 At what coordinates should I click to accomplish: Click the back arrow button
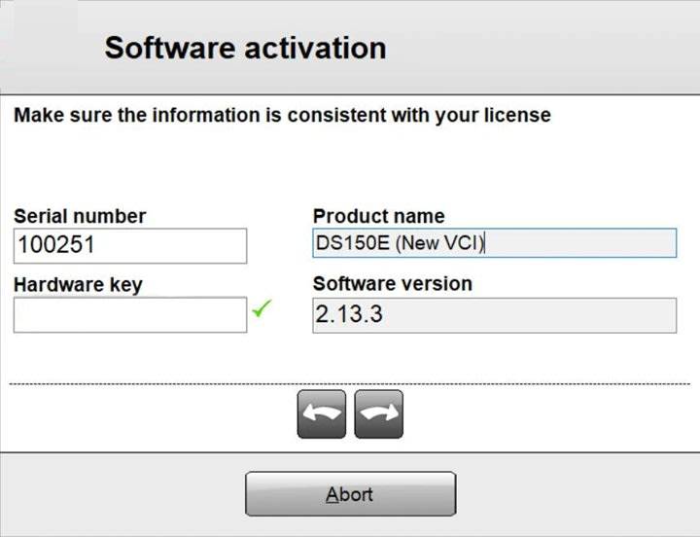pyautogui.click(x=322, y=413)
